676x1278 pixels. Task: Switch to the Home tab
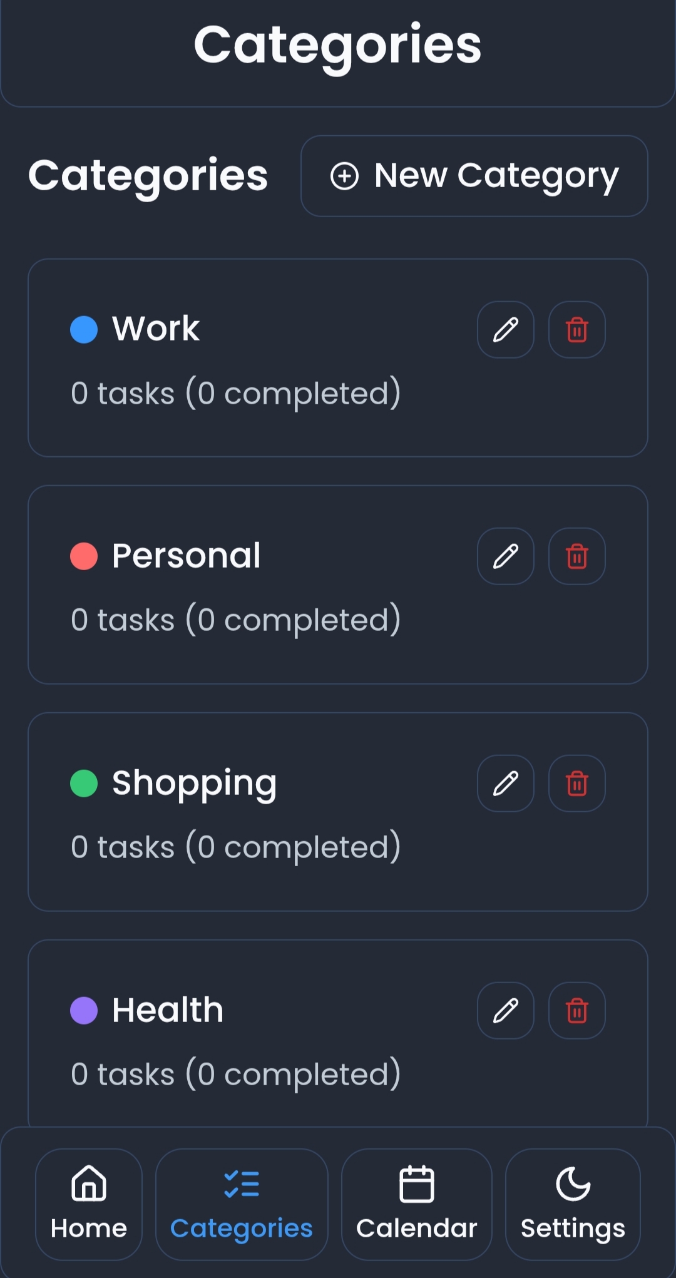coord(88,1205)
